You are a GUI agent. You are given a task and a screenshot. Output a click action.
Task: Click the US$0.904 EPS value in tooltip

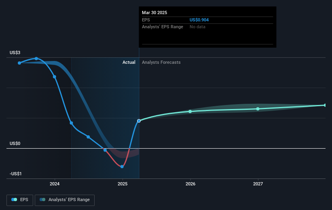pyautogui.click(x=199, y=20)
